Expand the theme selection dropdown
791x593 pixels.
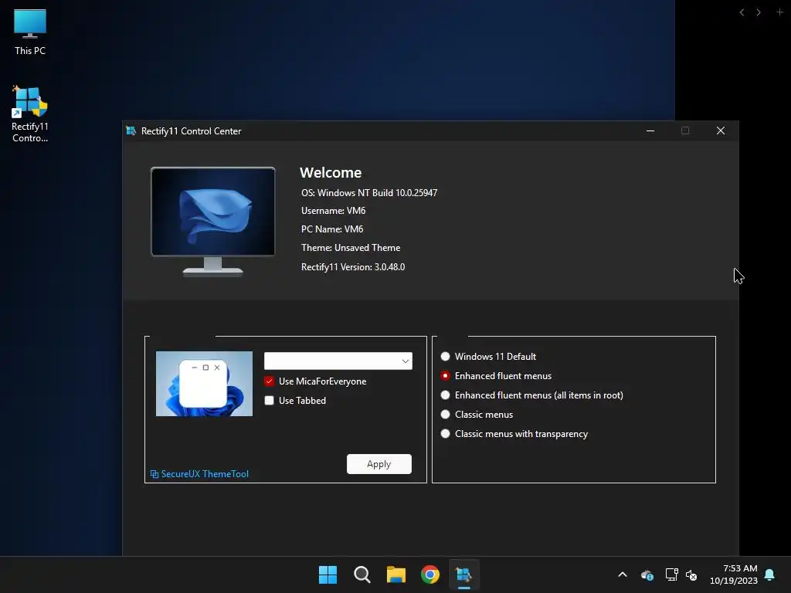point(338,361)
